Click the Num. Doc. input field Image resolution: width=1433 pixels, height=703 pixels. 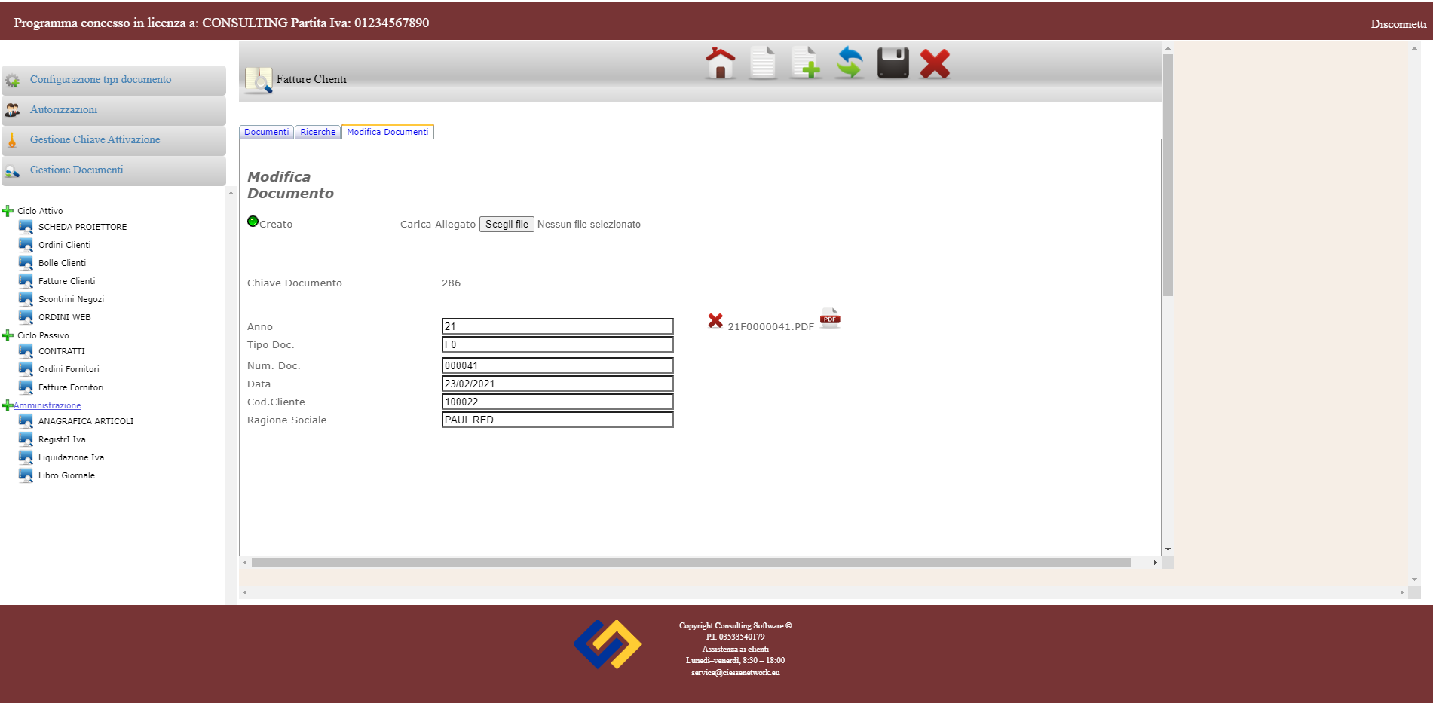click(557, 365)
